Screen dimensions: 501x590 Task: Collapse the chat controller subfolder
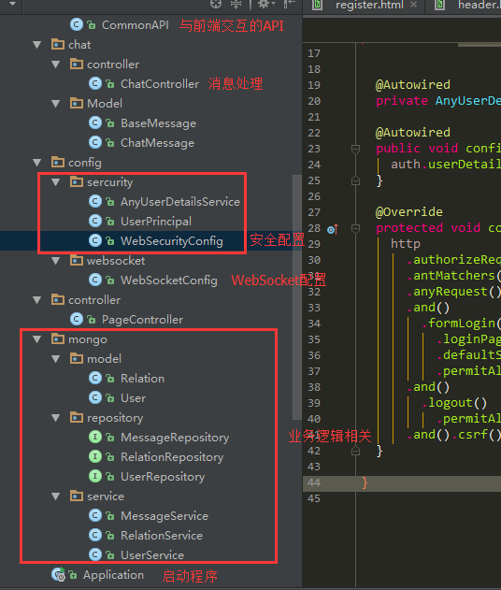click(56, 65)
